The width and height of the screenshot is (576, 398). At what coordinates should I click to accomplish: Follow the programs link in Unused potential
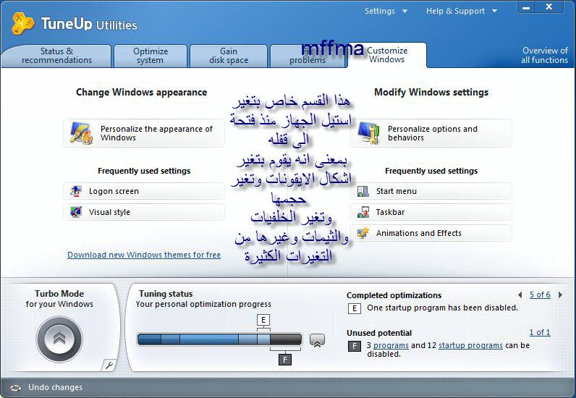[x=391, y=345]
